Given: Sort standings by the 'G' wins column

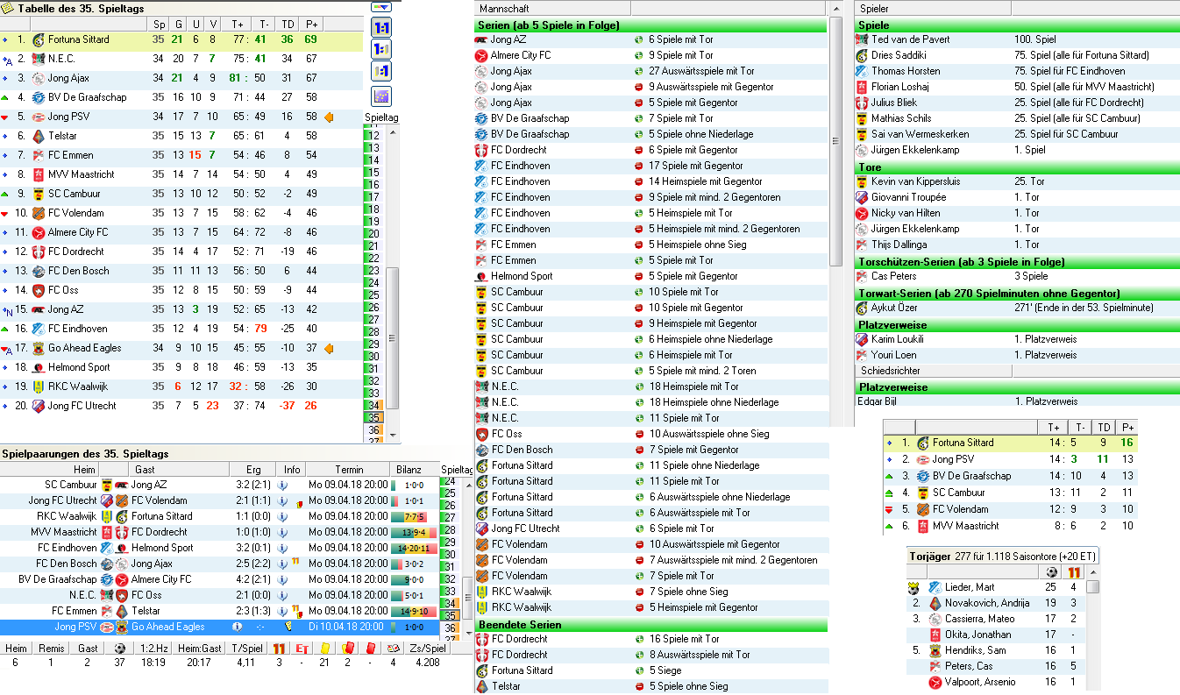Looking at the screenshot, I should coord(178,24).
